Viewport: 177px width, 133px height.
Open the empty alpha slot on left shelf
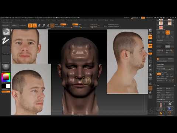tap(6, 50)
